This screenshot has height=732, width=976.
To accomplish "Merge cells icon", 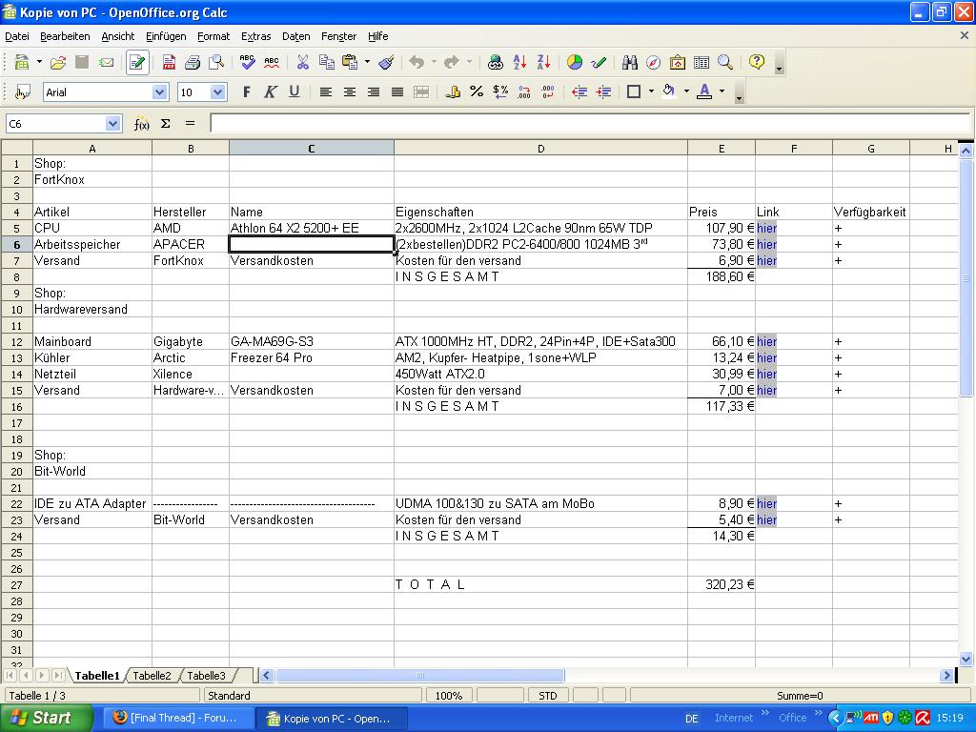I will pos(421,92).
